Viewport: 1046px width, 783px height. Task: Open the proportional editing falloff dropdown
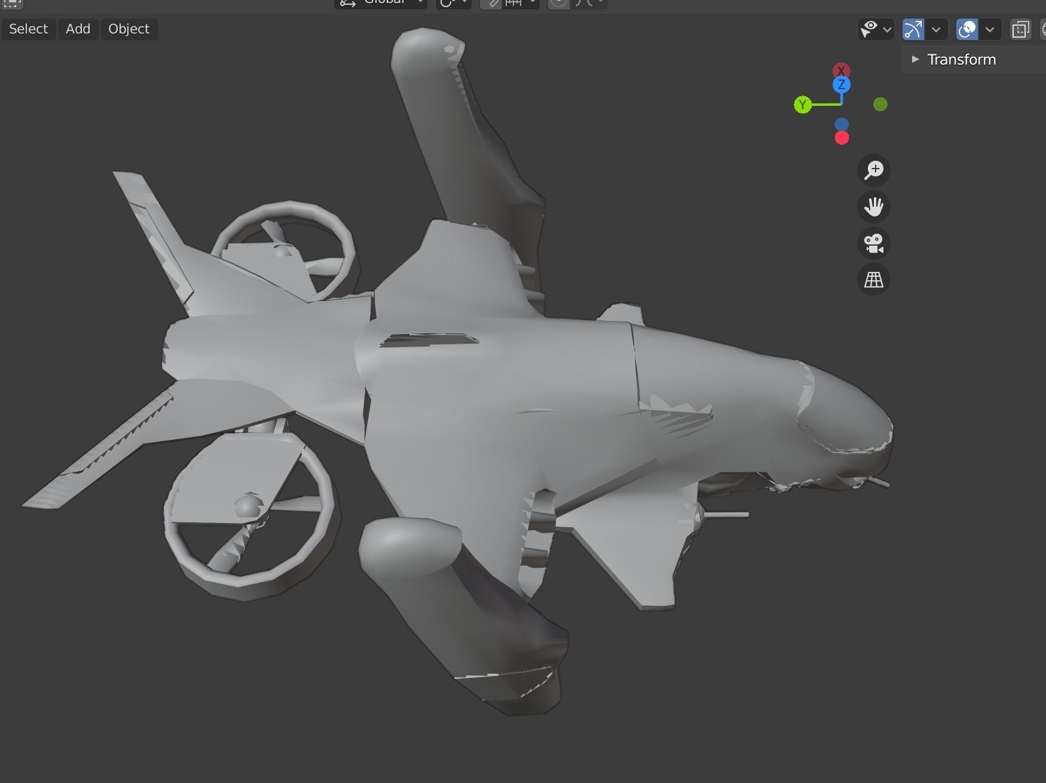(x=589, y=3)
